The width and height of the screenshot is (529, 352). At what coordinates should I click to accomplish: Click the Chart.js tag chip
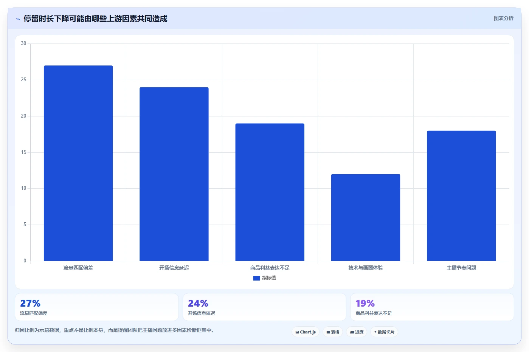(306, 332)
